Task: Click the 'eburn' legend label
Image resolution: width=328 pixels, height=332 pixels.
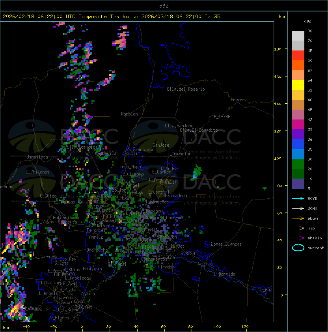Action: [x=313, y=218]
